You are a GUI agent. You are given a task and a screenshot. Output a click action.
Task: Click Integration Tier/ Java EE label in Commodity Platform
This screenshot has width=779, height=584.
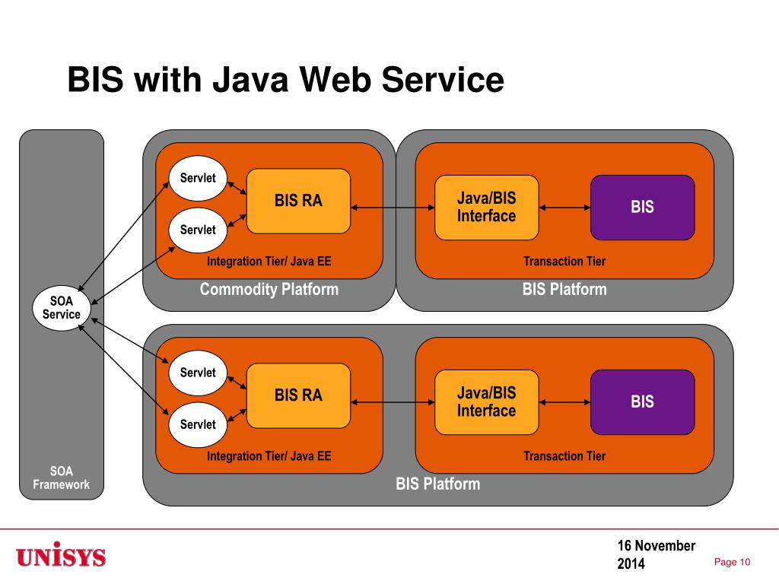(269, 262)
